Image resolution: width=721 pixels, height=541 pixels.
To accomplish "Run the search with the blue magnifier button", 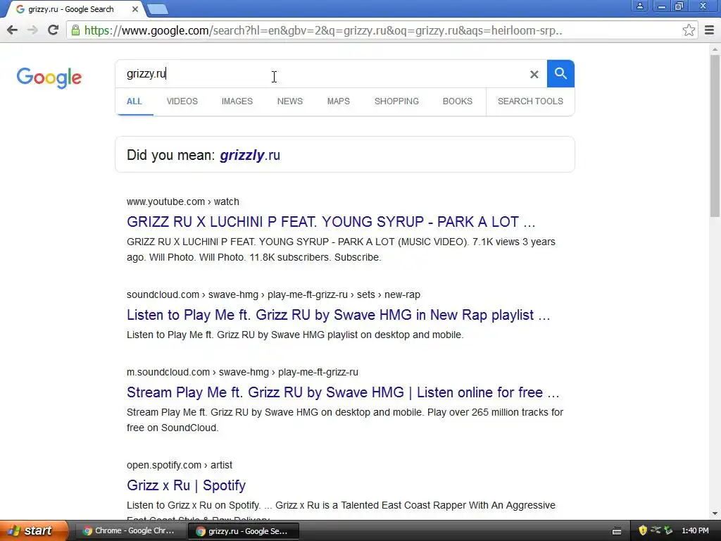I will [560, 73].
